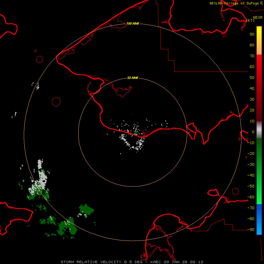Click the [KT] units label
This screenshot has height=264, width=264.
coord(251,20)
